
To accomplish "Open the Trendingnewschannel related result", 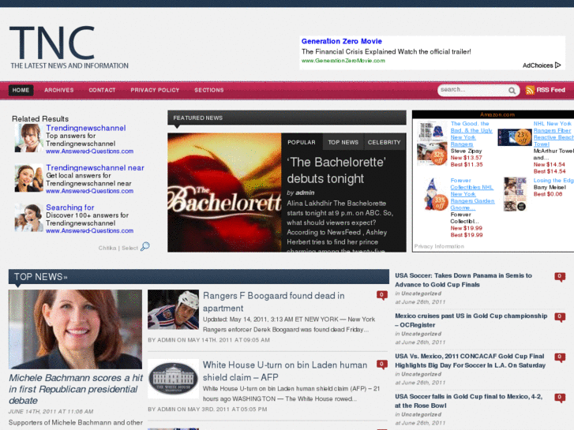I will pyautogui.click(x=85, y=128).
